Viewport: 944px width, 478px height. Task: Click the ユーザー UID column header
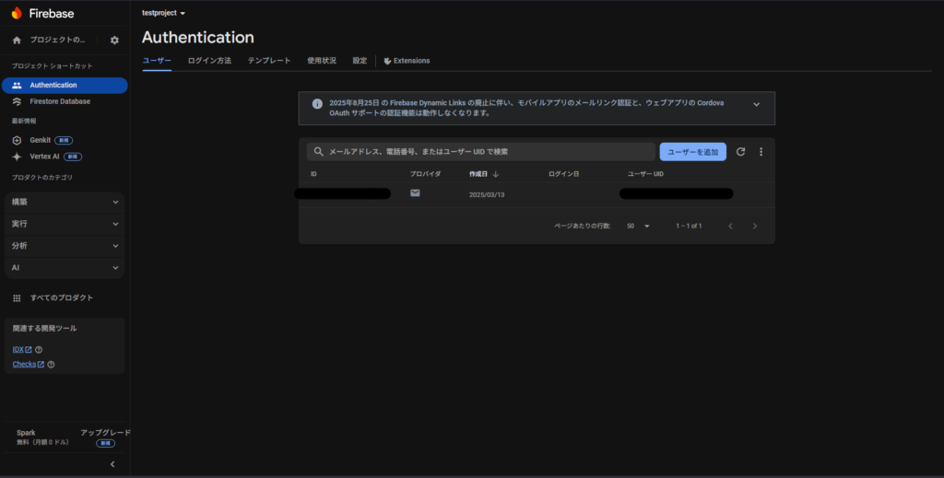coord(645,174)
